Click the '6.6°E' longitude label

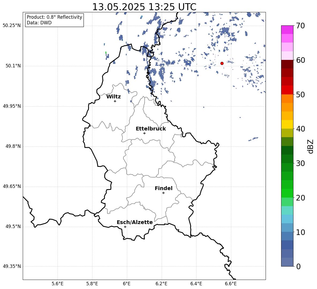(231, 284)
